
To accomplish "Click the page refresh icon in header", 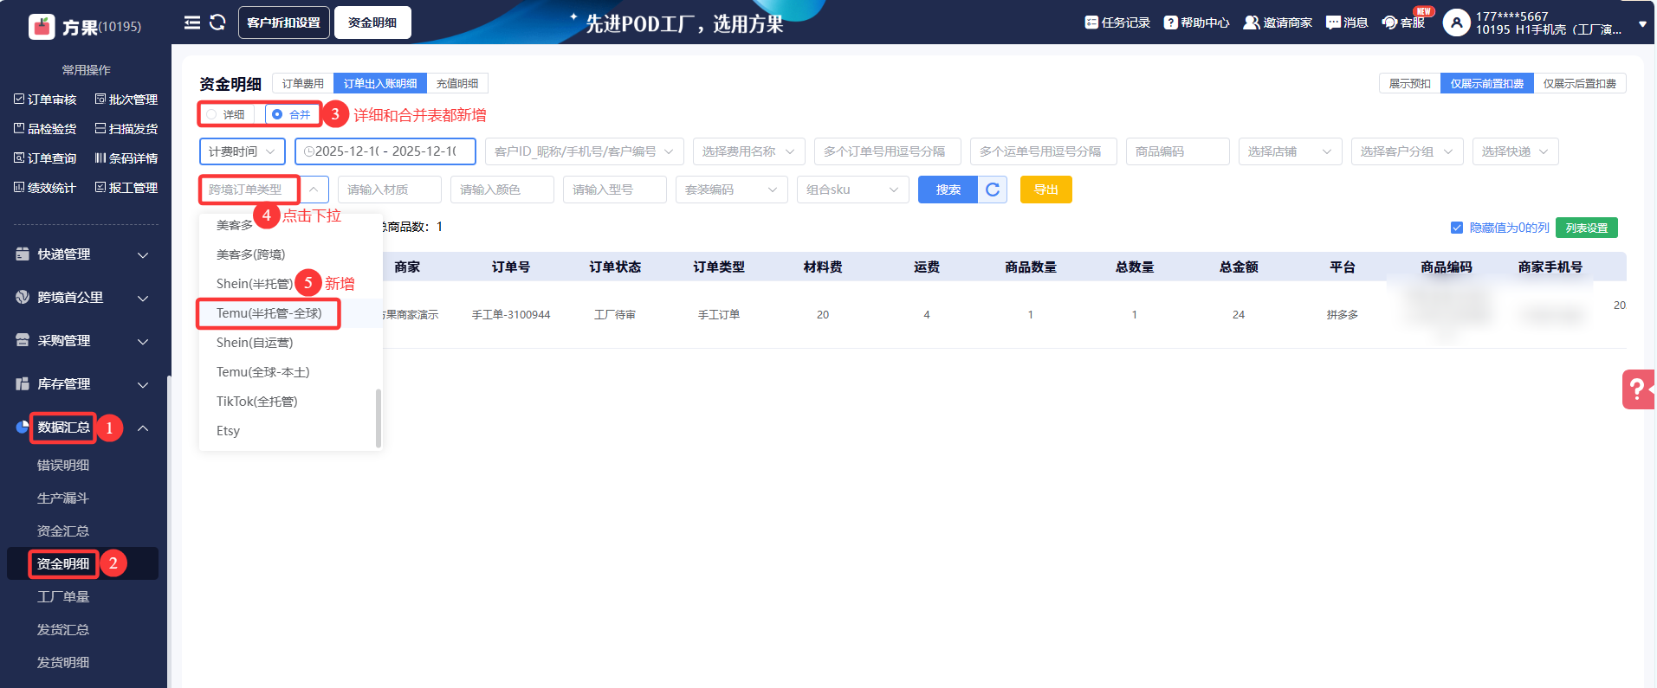I will pyautogui.click(x=217, y=23).
